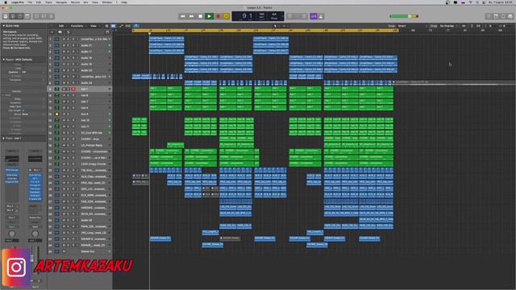Open the Mixer from control bar
516x290 pixels.
point(44,16)
